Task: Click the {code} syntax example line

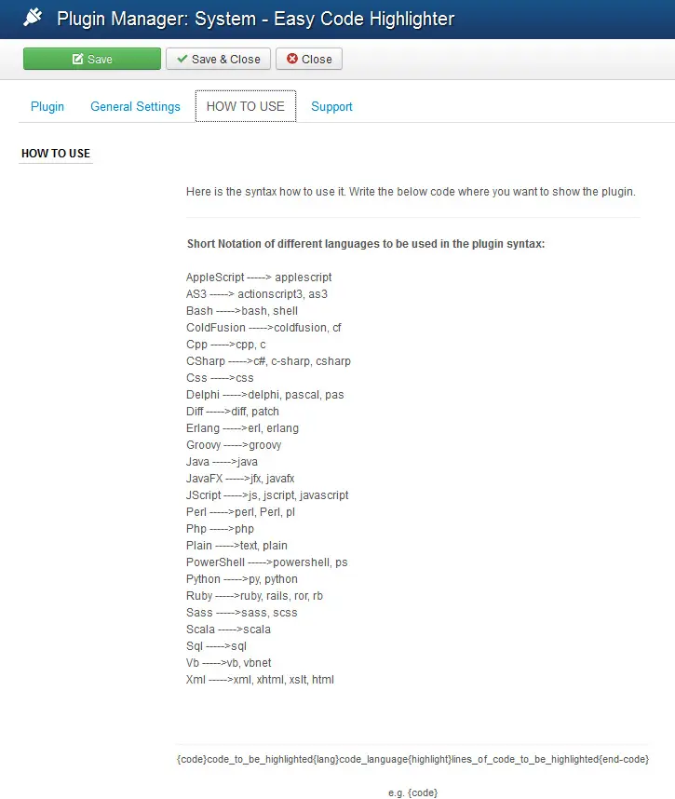Action: pyautogui.click(x=412, y=759)
